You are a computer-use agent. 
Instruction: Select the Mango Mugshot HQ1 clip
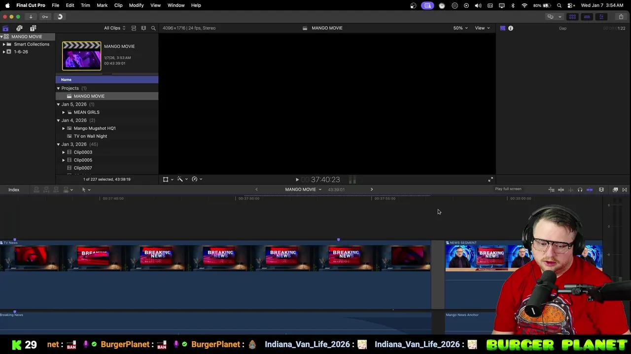coord(94,128)
